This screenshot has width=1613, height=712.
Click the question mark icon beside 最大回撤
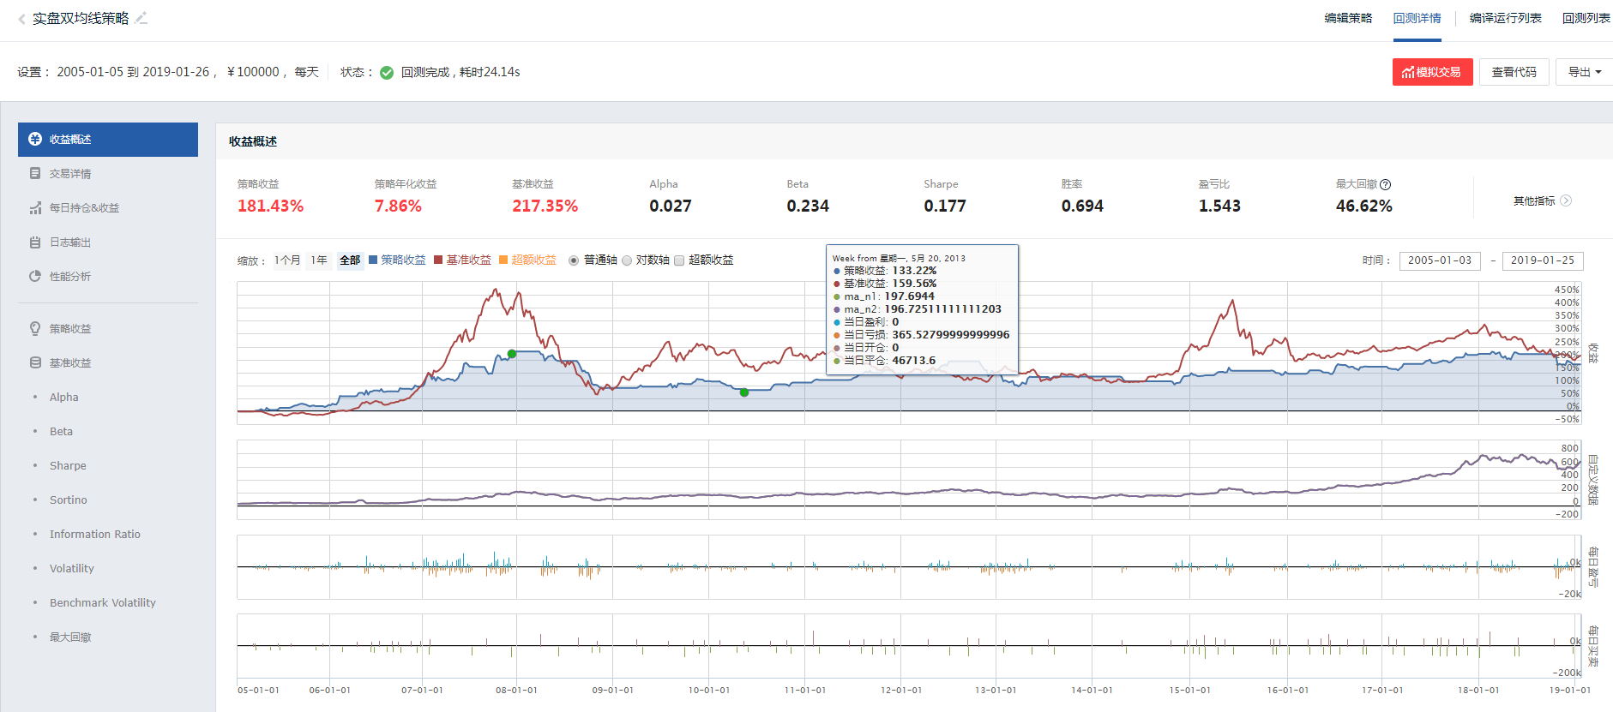coord(1386,184)
